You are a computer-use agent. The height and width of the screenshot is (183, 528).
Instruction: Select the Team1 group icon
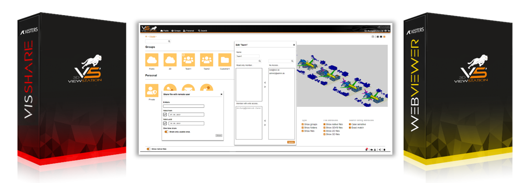[x=188, y=60]
